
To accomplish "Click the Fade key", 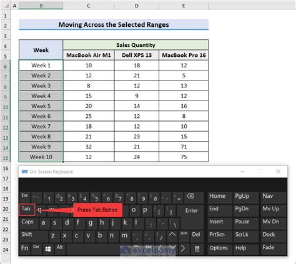I will pos(274,249).
